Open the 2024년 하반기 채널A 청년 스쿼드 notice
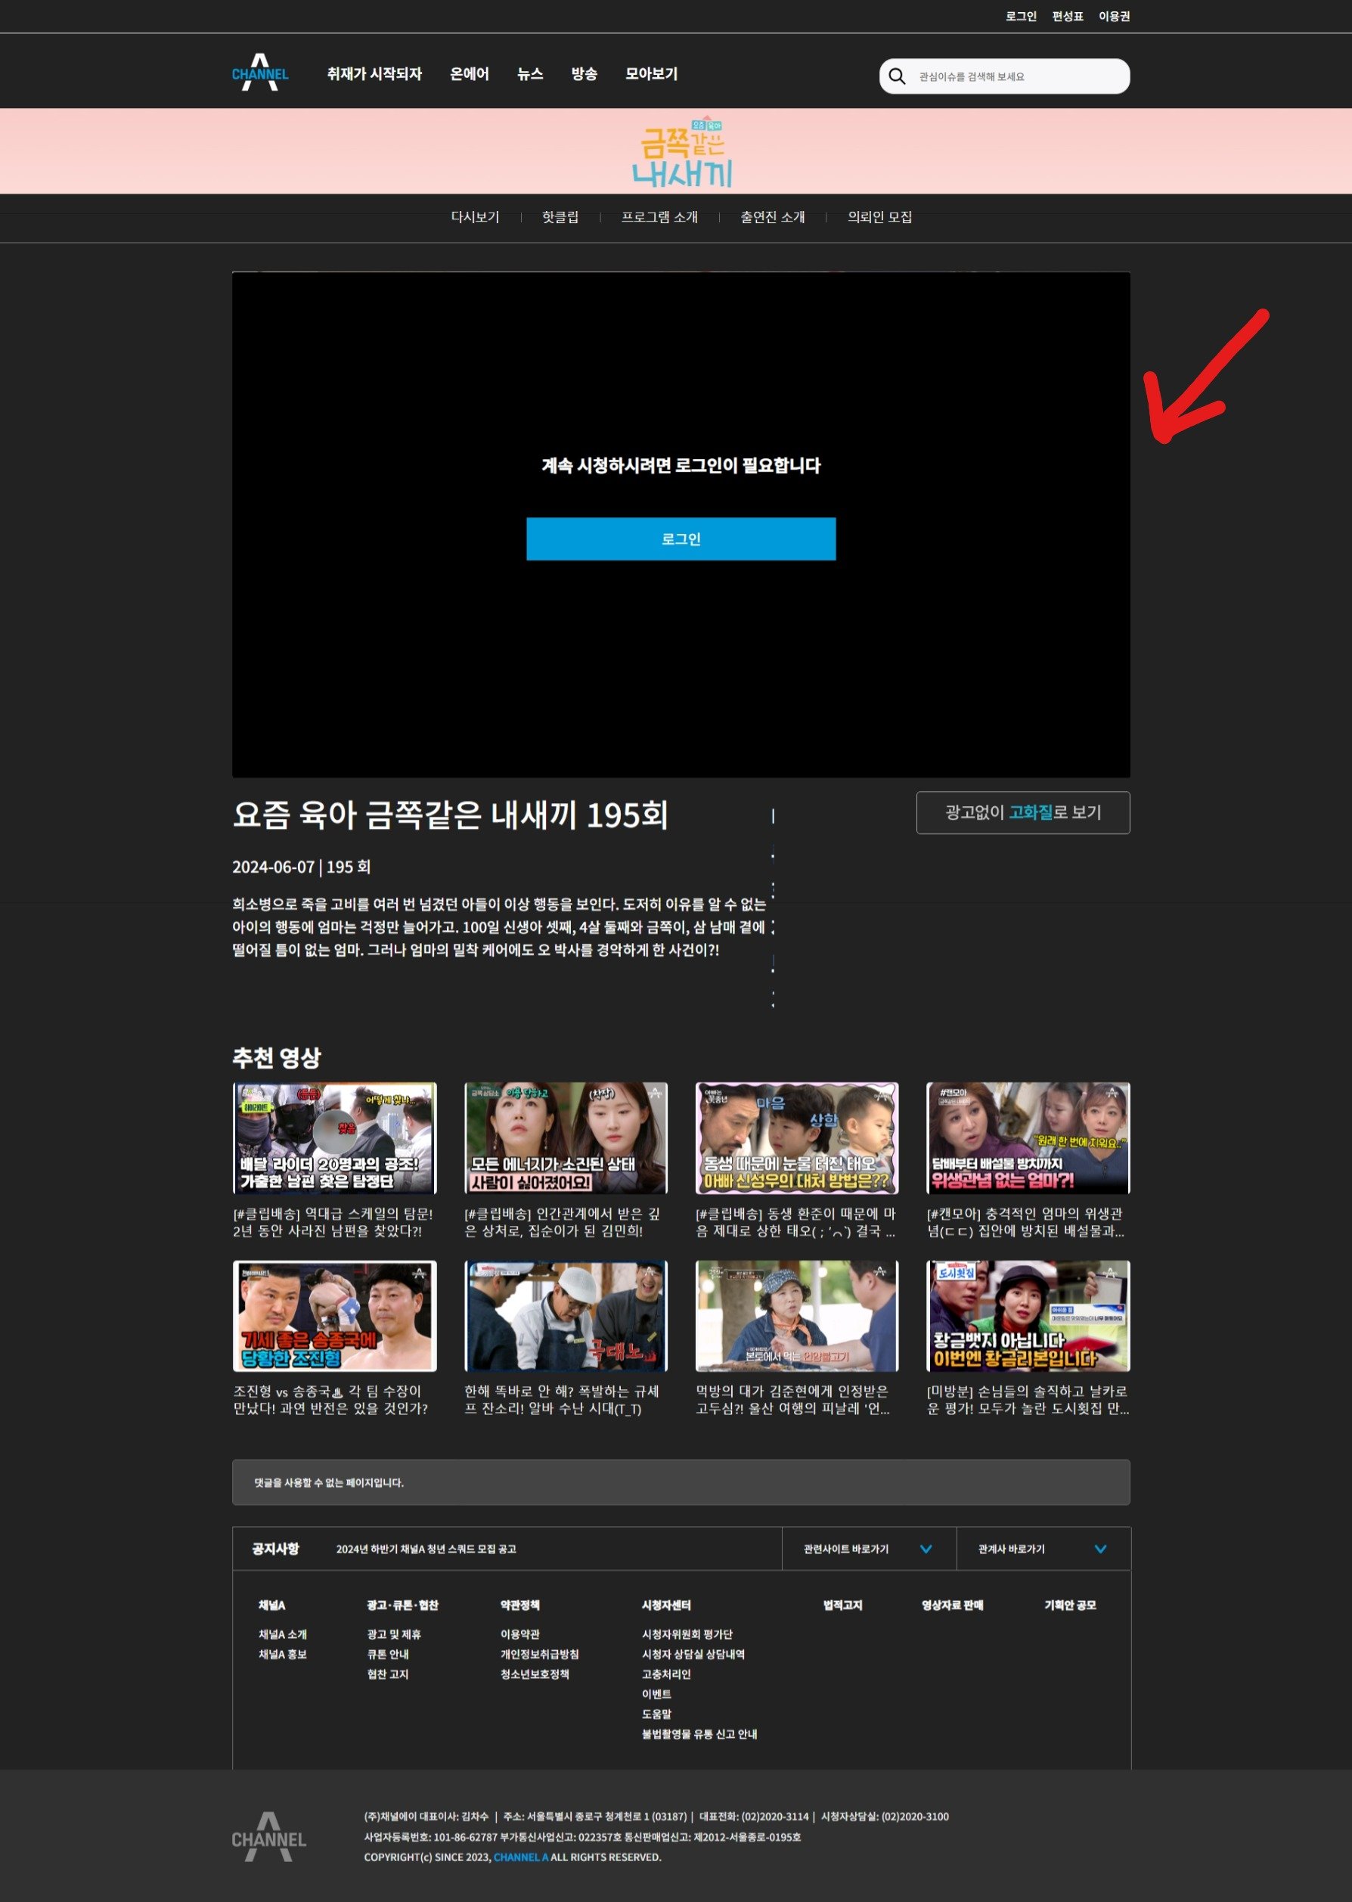Viewport: 1352px width, 1902px height. (426, 1549)
